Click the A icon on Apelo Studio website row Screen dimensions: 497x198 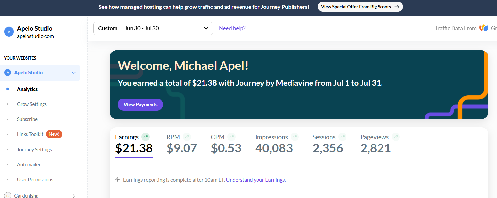point(8,73)
